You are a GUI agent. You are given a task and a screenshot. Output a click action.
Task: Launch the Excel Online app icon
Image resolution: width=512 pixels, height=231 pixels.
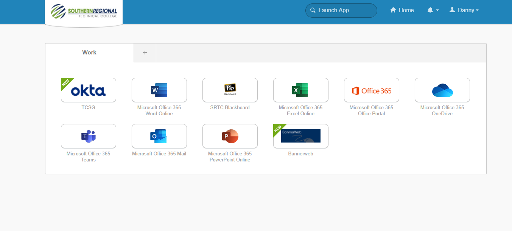coord(301,90)
